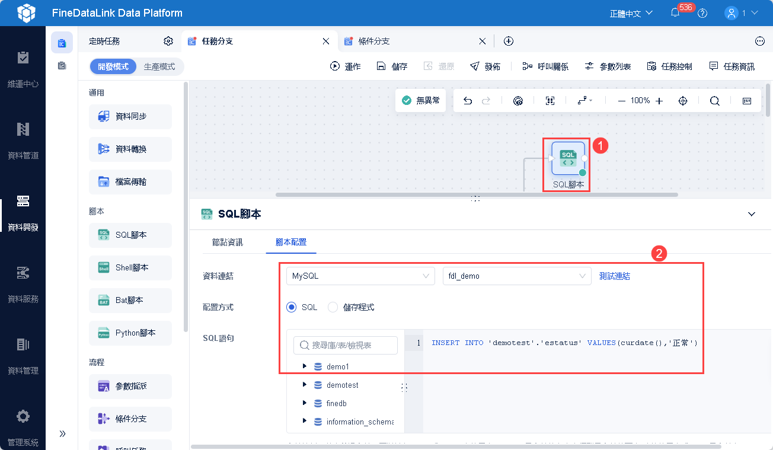Open 任務資訊

[732, 66]
